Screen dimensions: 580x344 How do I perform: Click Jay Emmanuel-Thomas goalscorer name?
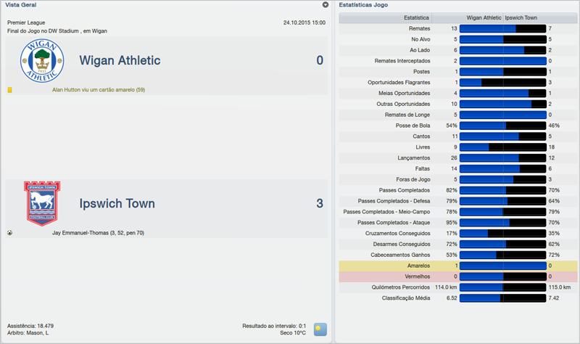coord(99,233)
